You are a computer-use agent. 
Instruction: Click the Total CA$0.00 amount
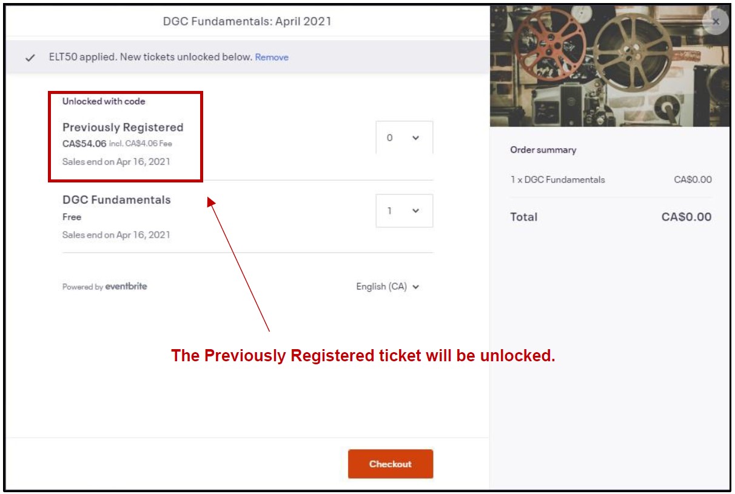click(686, 217)
